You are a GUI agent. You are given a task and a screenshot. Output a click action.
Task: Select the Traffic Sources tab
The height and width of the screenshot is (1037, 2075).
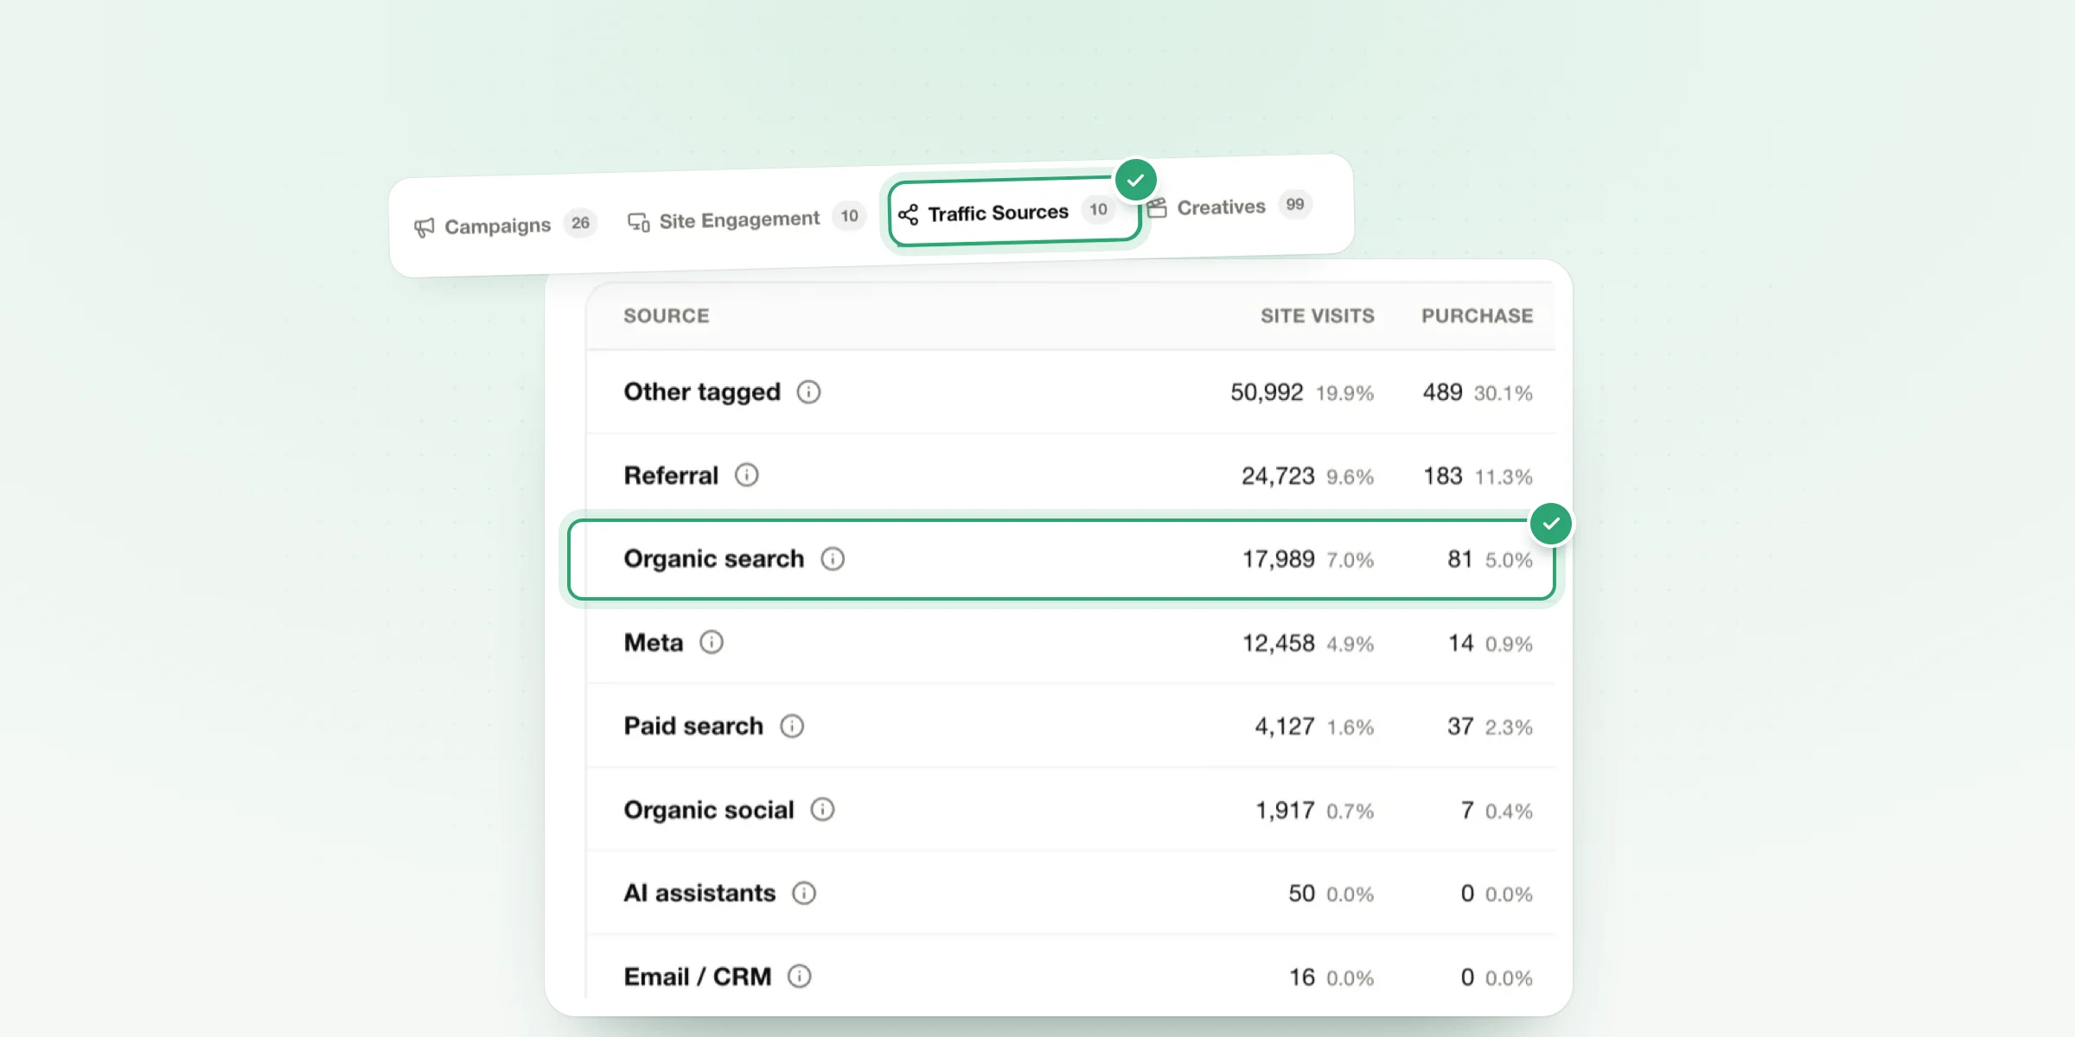(x=1014, y=213)
